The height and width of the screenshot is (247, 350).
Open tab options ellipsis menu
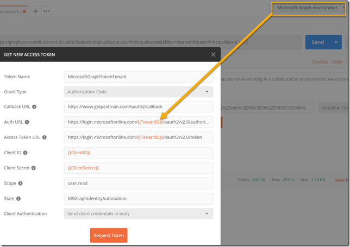(x=46, y=11)
